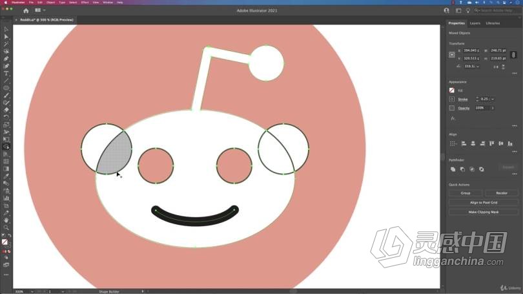523x294 pixels.
Task: Open Arrange Documents layout dropdown
Action: tap(40, 10)
